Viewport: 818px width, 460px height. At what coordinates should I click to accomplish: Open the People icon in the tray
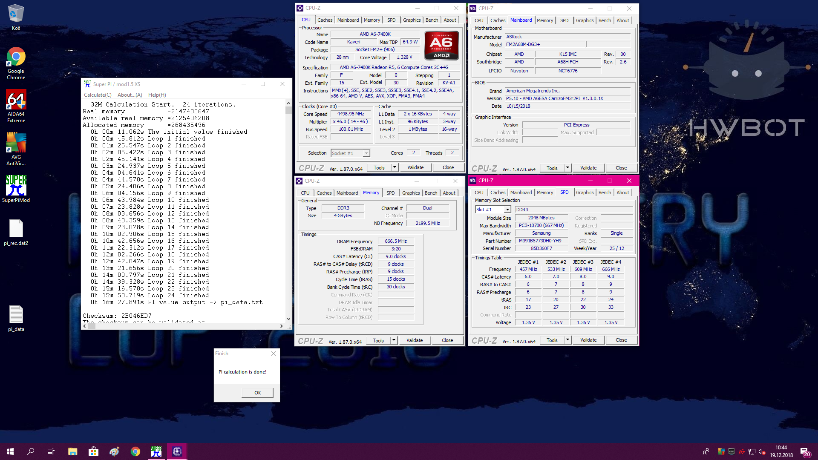tap(706, 451)
